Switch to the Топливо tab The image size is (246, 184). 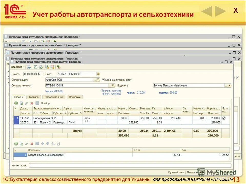pos(34,97)
